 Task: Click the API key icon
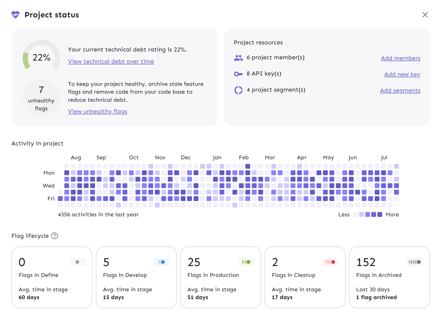pyautogui.click(x=238, y=74)
